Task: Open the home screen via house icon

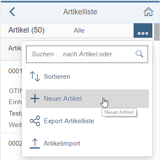Action: click(149, 12)
